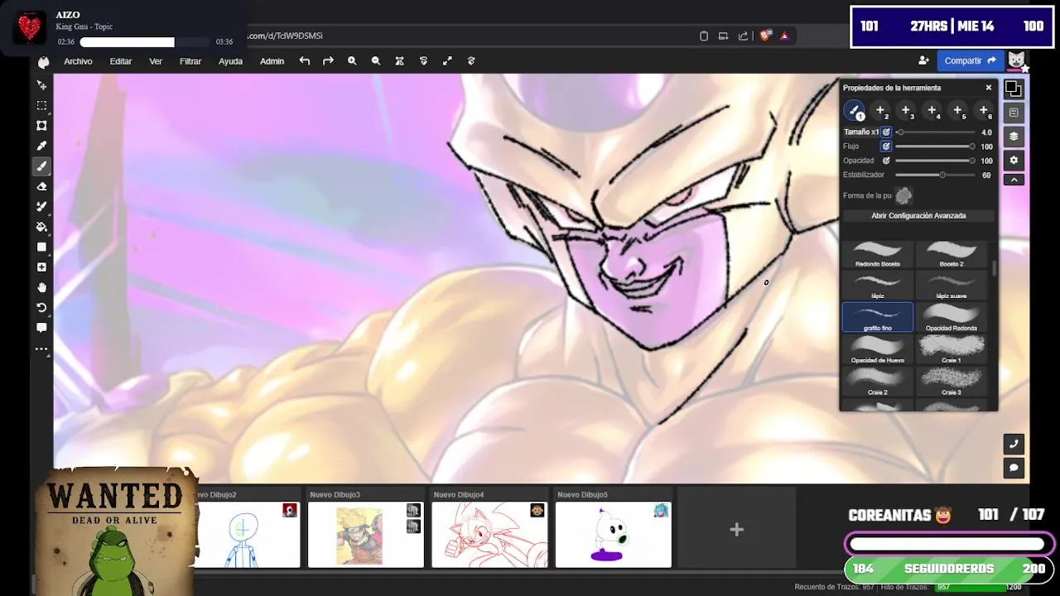Open the Editar menu
The width and height of the screenshot is (1060, 596).
(x=121, y=61)
